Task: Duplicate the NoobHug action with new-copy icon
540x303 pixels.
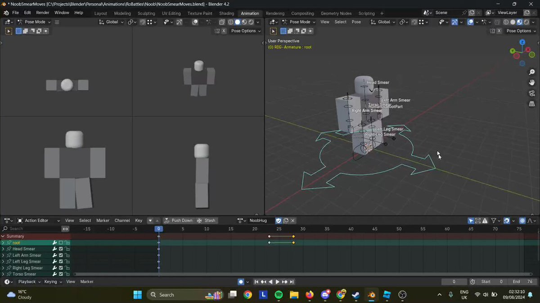Action: pyautogui.click(x=286, y=220)
